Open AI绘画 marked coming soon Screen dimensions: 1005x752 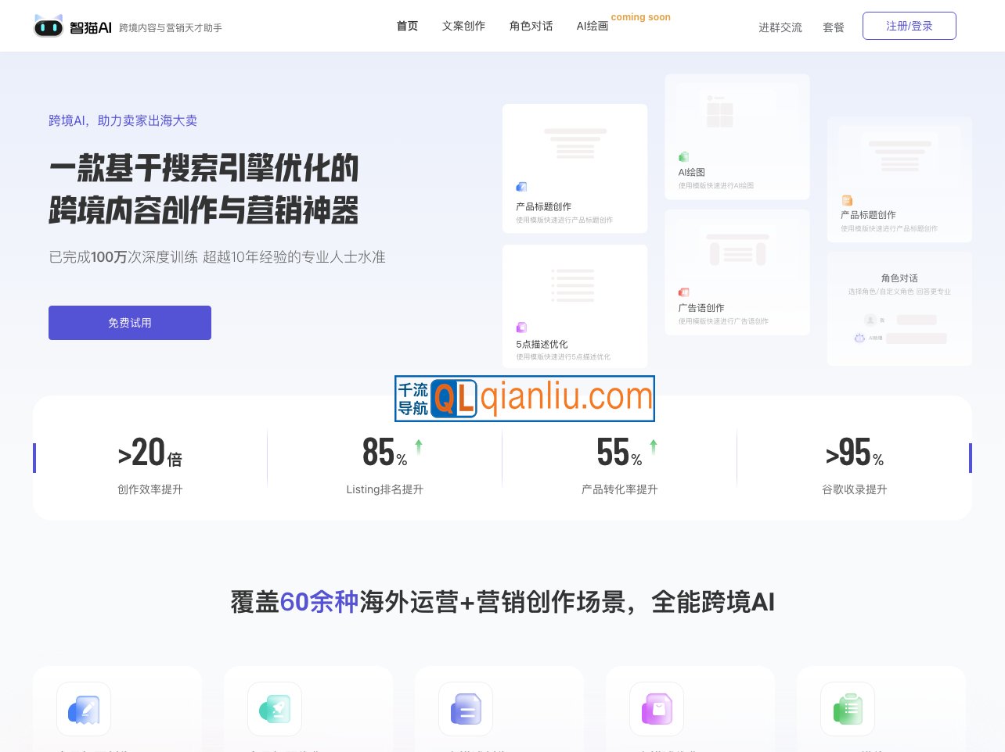pos(593,26)
